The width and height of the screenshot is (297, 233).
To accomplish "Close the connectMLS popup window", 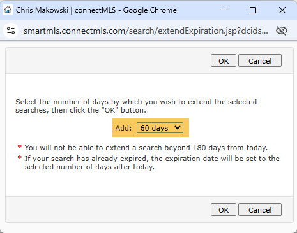I will [282, 10].
